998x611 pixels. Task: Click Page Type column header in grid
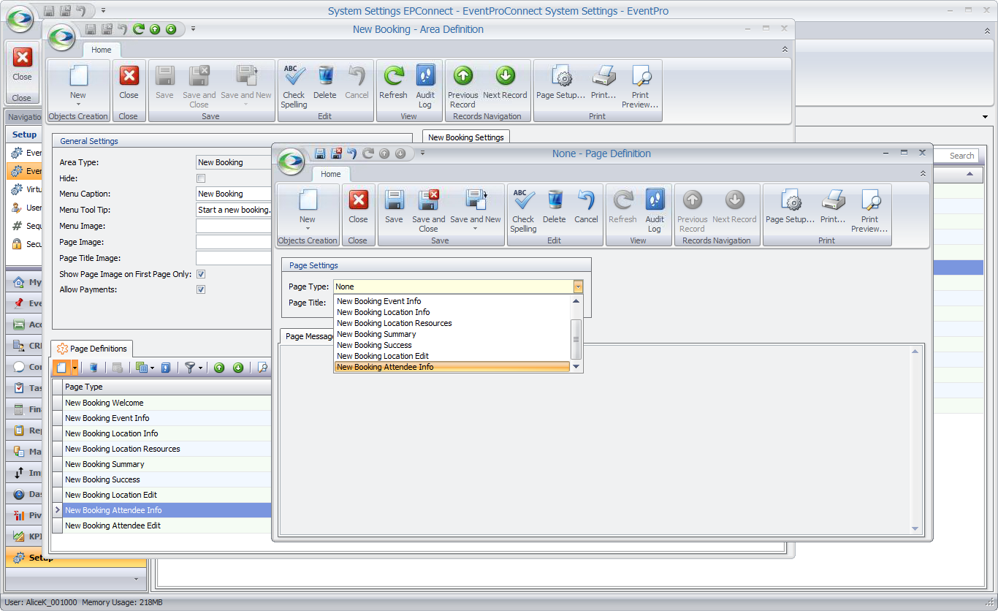coord(167,387)
